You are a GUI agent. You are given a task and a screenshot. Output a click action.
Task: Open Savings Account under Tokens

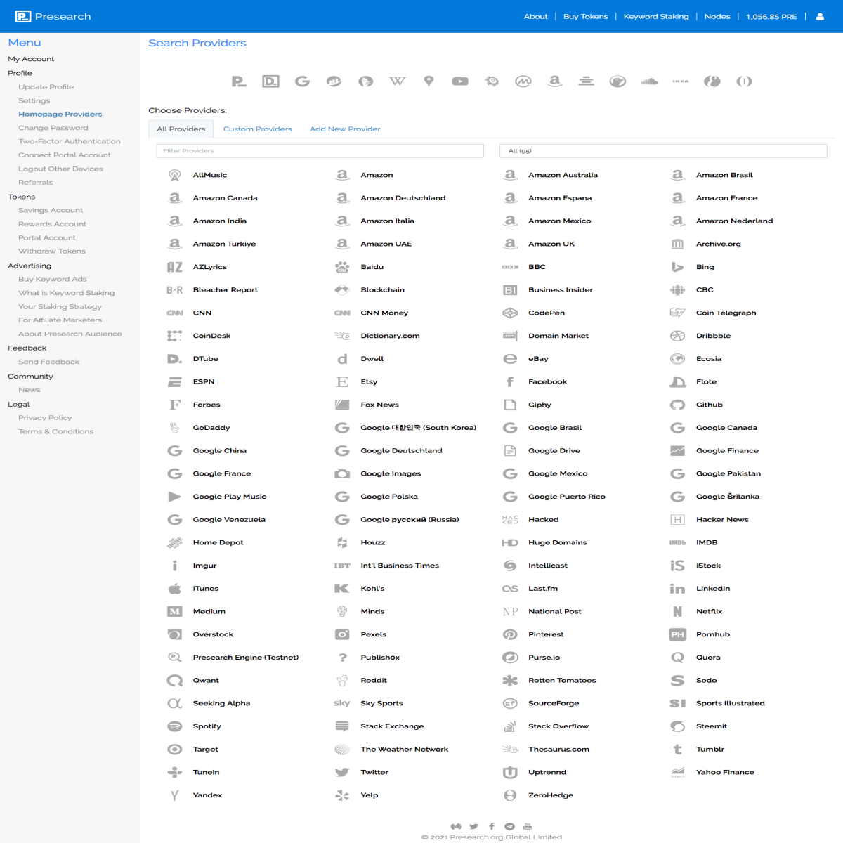51,210
